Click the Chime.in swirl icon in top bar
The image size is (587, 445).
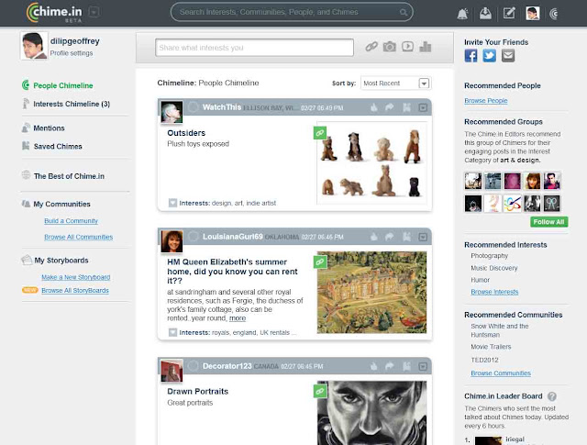[554, 14]
